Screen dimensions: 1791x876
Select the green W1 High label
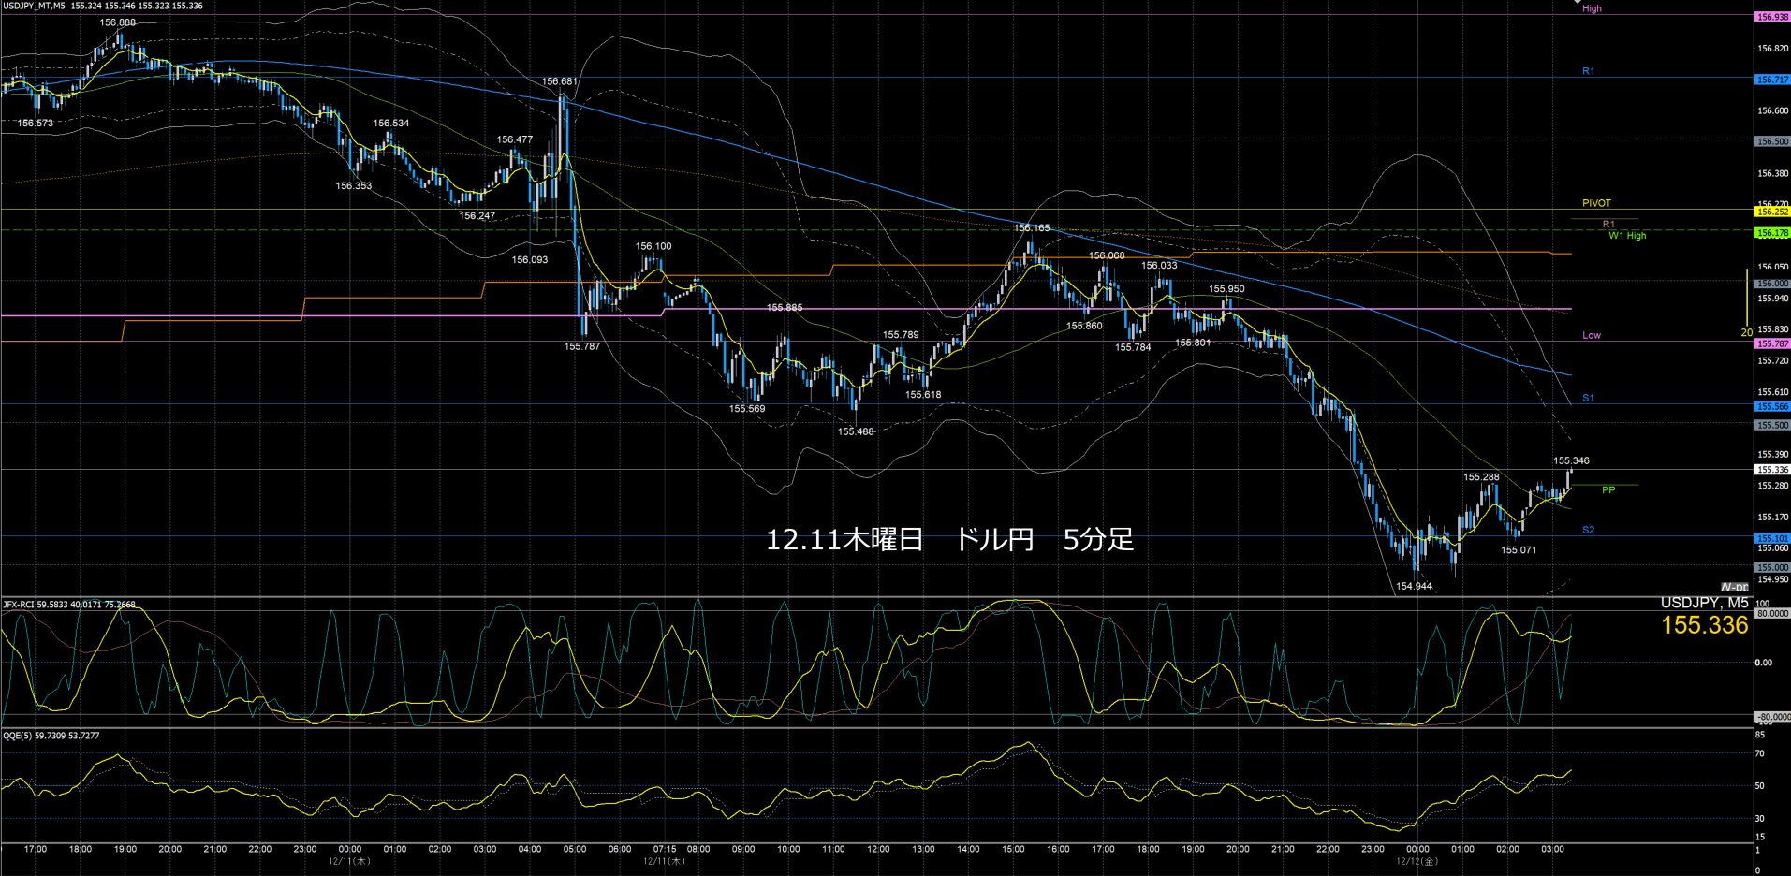(x=1627, y=236)
